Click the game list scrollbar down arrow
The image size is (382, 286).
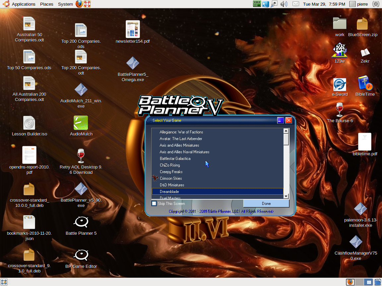coord(286,196)
